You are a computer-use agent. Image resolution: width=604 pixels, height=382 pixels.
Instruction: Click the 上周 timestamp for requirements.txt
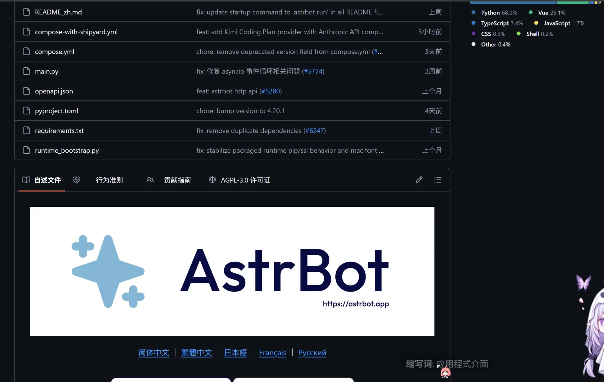tap(435, 131)
